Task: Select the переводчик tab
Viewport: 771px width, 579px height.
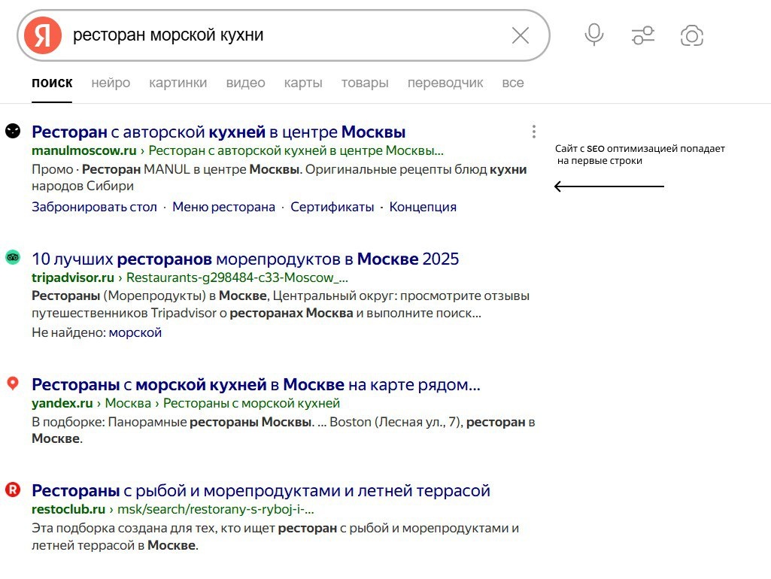Action: [445, 83]
